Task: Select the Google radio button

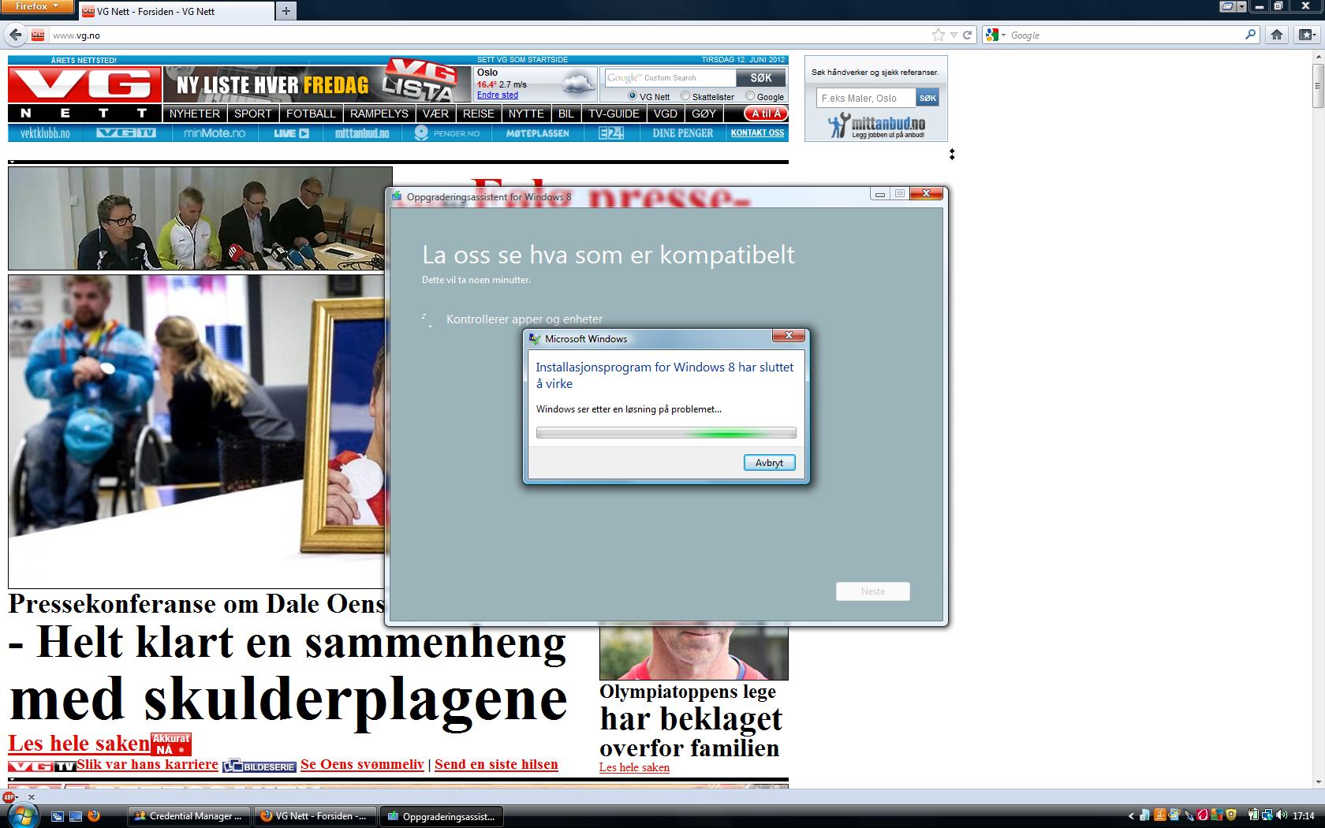Action: 750,96
